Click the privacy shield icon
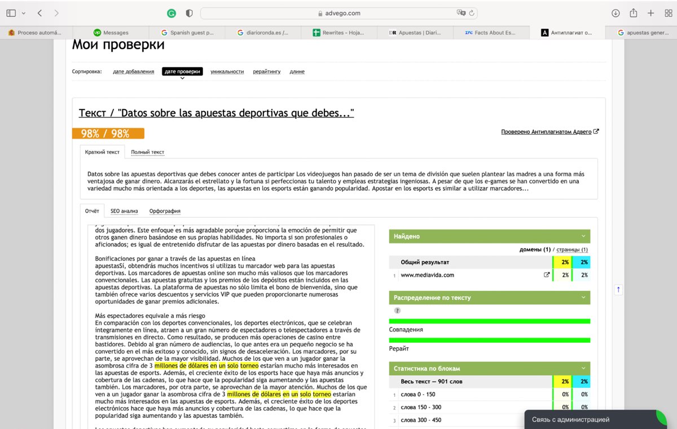This screenshot has height=429, width=677. (189, 13)
